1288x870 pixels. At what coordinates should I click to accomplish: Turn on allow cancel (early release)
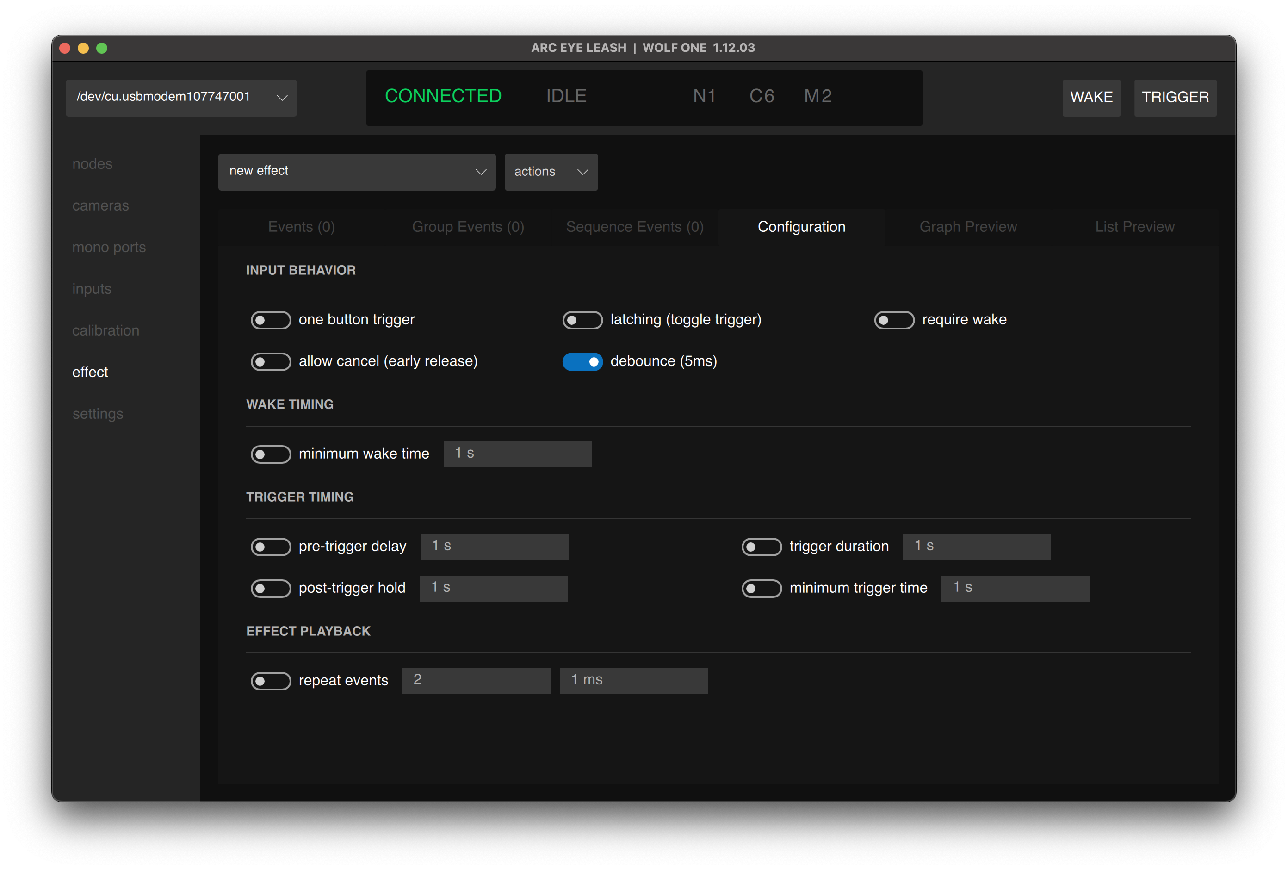[271, 361]
